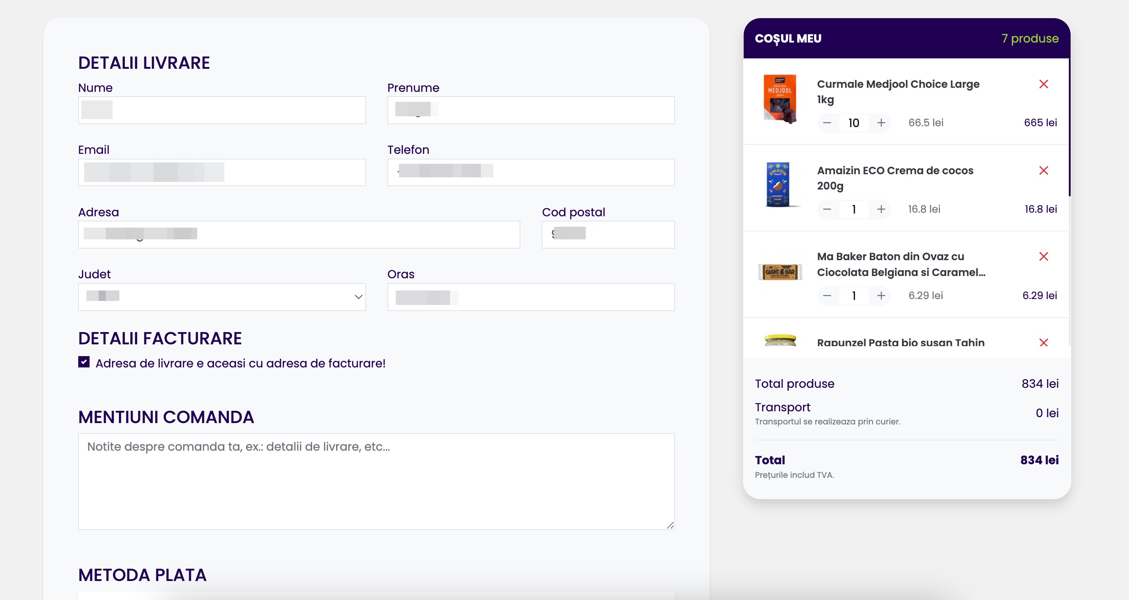Remove Rapunzel Pasta Tahin from the cart
1129x600 pixels.
(x=1044, y=343)
